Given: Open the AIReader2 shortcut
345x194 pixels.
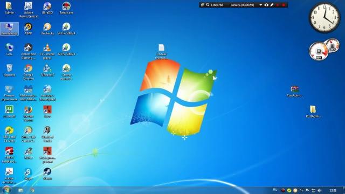Looking at the screenshot, I should 47,71.
